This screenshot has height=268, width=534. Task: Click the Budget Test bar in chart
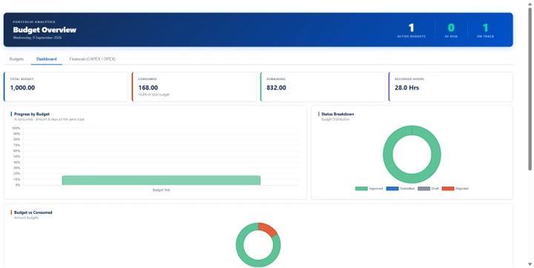pyautogui.click(x=161, y=181)
